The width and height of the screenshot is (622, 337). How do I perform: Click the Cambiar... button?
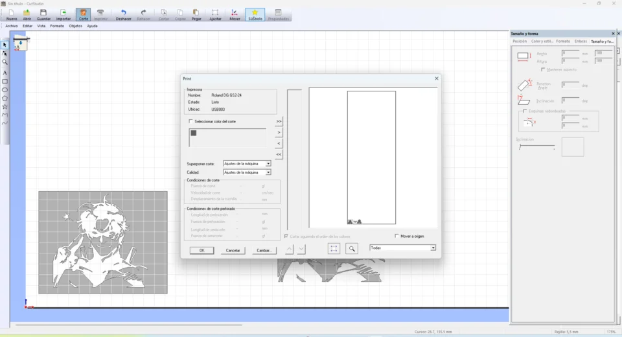pyautogui.click(x=264, y=250)
